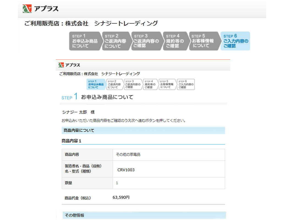The width and height of the screenshot is (297, 220).
Task: Select large STEP 5 お客様情報について step
Action: tap(205, 41)
